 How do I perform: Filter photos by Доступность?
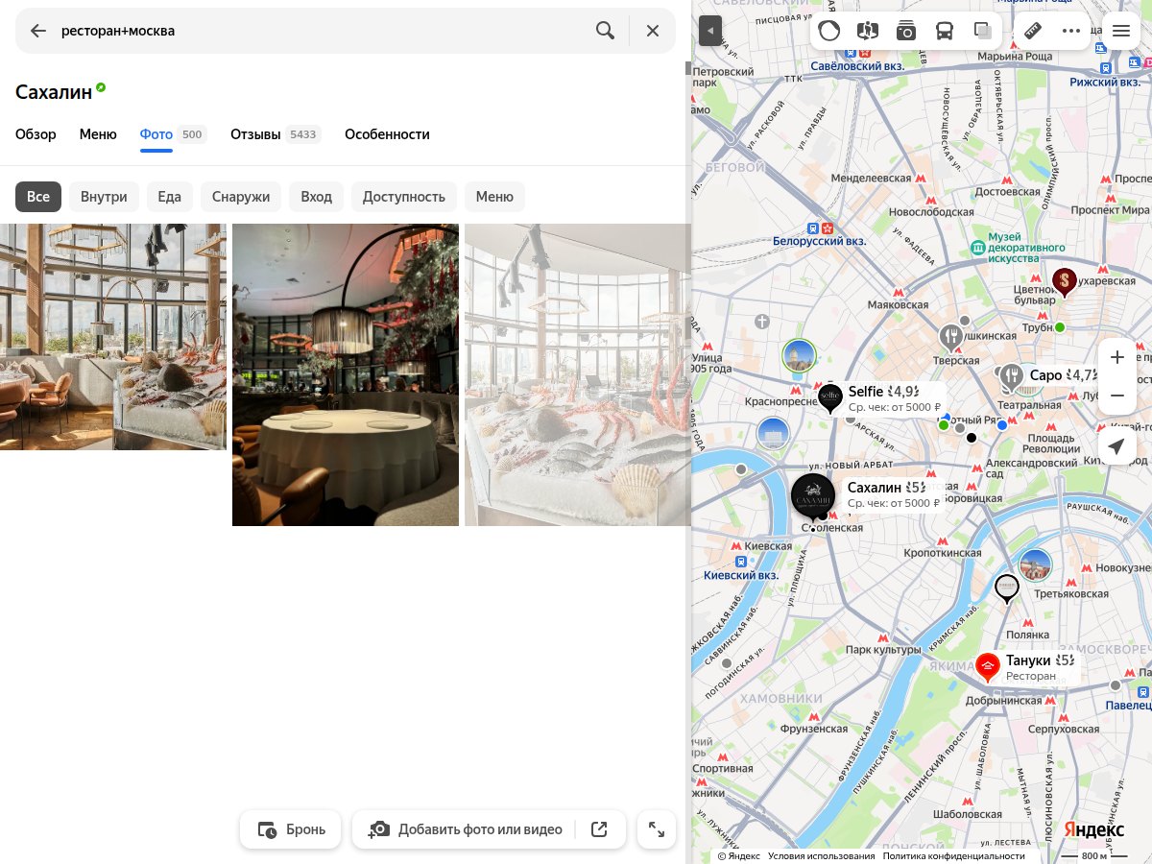click(404, 197)
